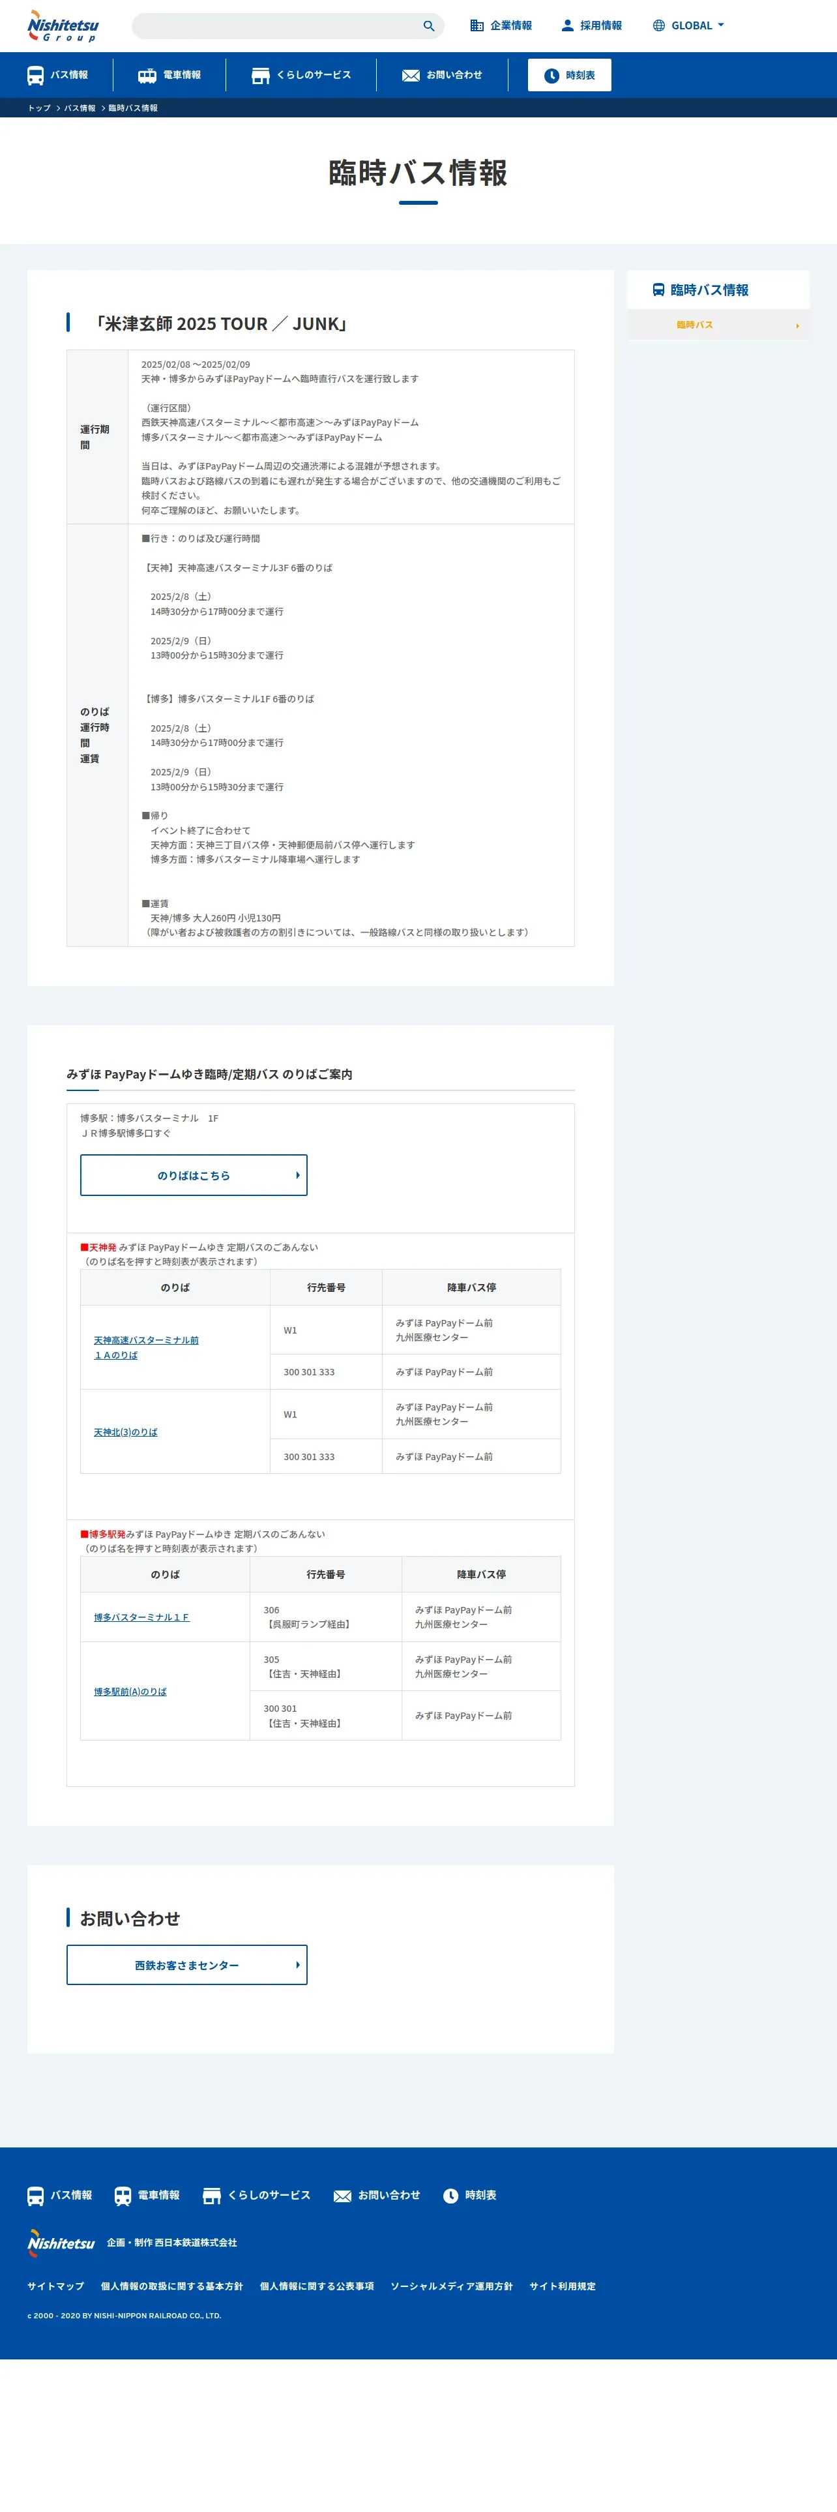Select the 臨時バス sidebar item
This screenshot has height=2512, width=837.
pos(718,325)
